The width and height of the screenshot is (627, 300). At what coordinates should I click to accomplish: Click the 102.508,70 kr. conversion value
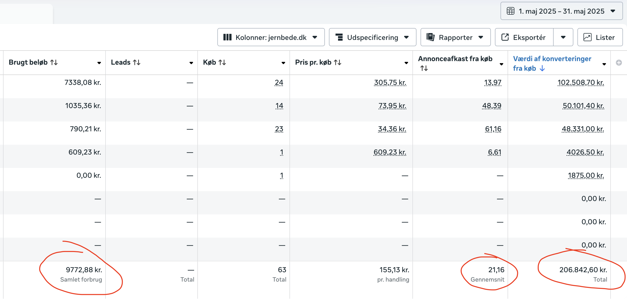point(580,83)
